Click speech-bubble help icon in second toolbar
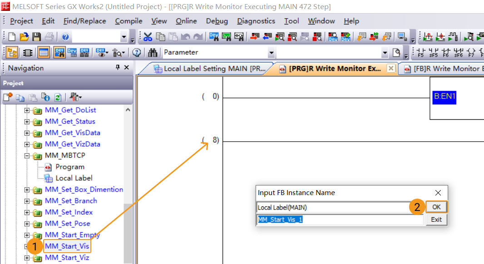The height and width of the screenshot is (264, 484). pos(137,53)
